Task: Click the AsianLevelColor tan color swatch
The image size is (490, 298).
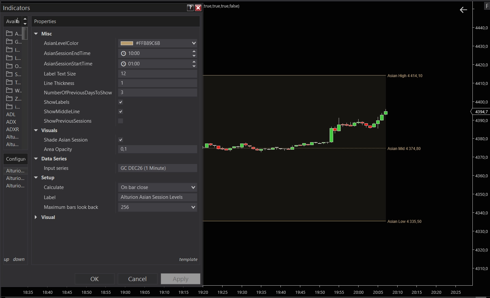Action: pyautogui.click(x=127, y=43)
